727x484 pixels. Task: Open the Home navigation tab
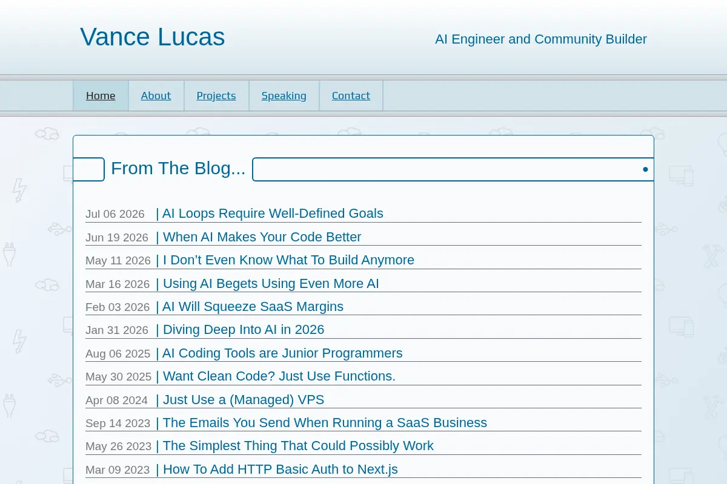click(x=101, y=96)
